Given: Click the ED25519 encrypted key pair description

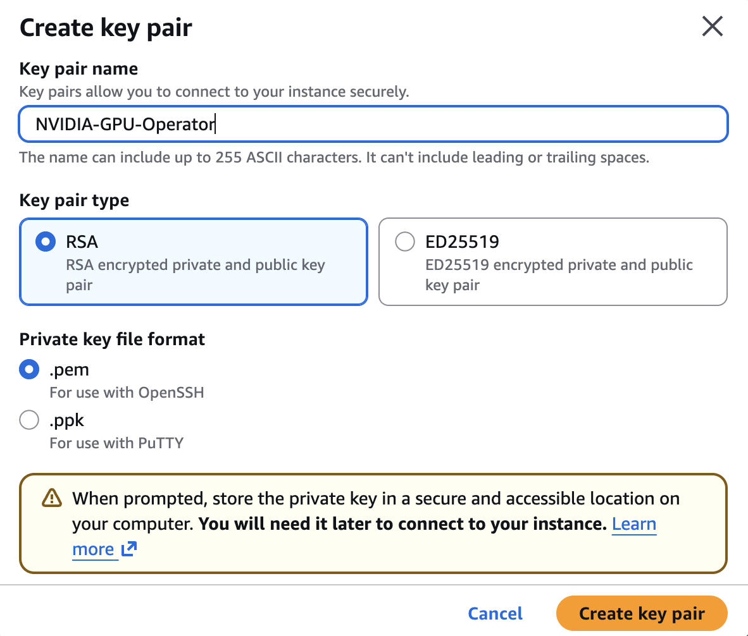Looking at the screenshot, I should (x=559, y=275).
